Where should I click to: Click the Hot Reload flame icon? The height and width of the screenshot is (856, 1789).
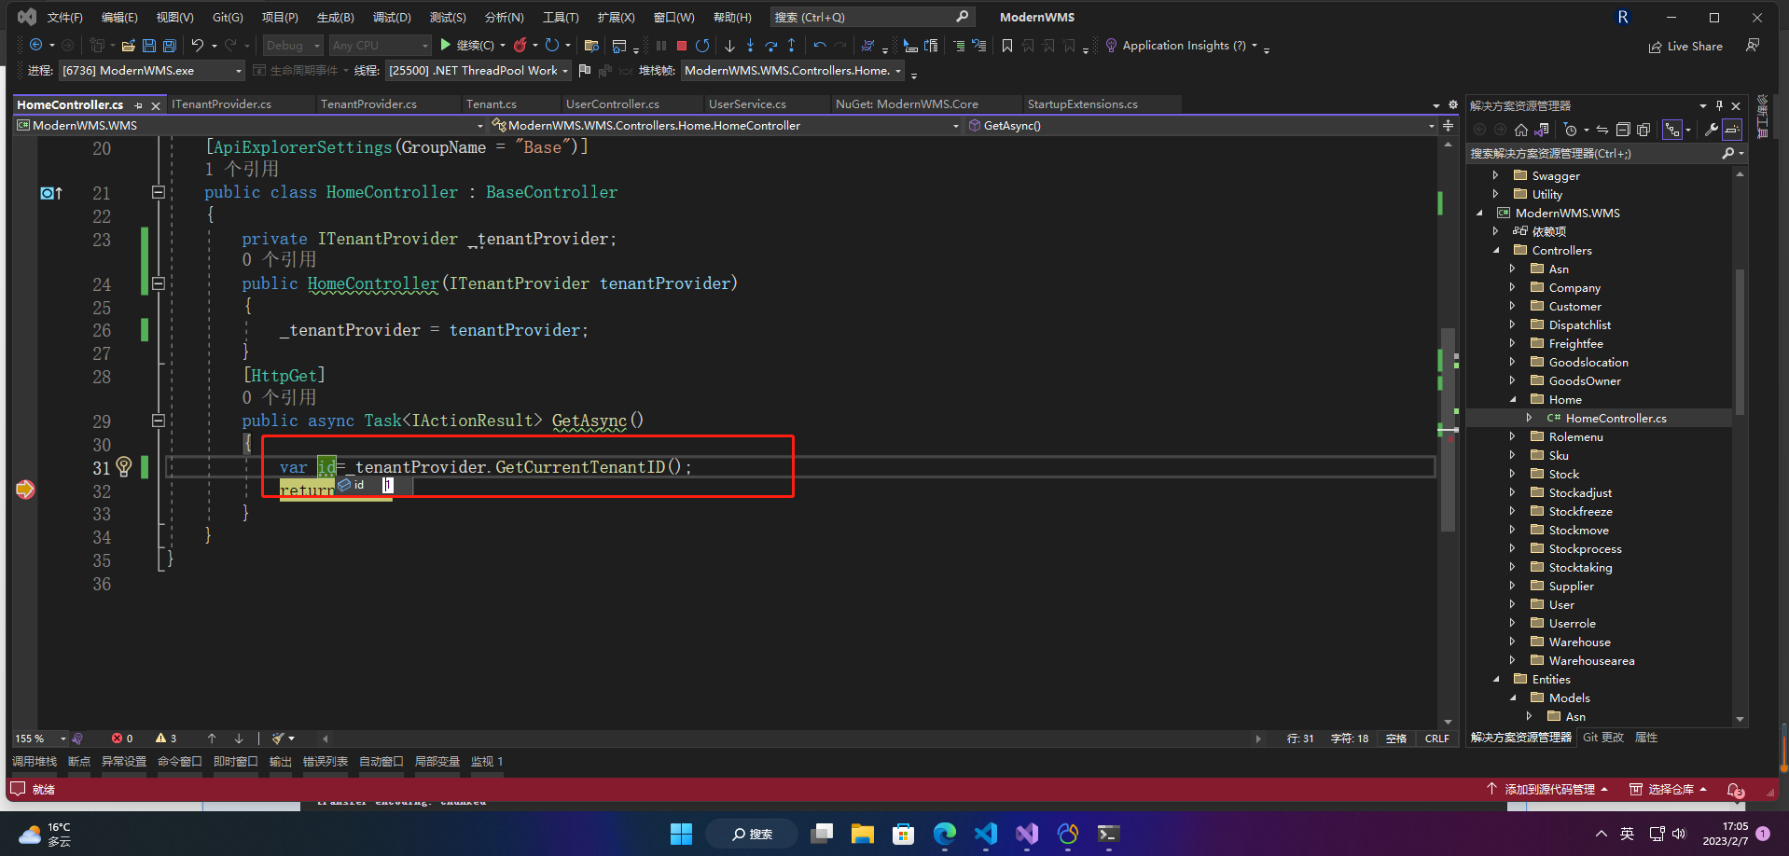click(x=520, y=45)
